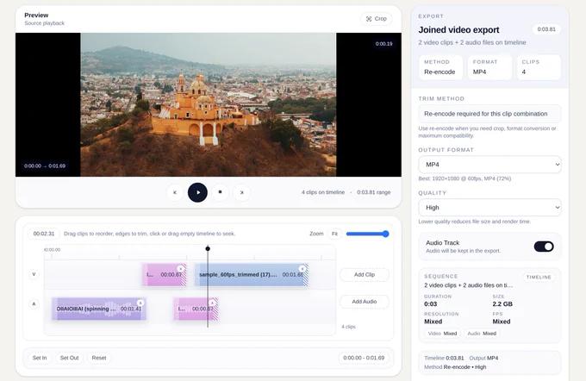This screenshot has height=381, width=586.
Task: Open the Output Format MP4 dropdown
Action: [489, 165]
